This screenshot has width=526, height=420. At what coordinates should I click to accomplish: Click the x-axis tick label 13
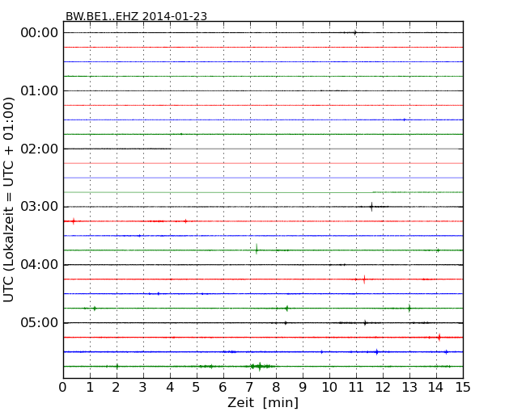pyautogui.click(x=409, y=387)
